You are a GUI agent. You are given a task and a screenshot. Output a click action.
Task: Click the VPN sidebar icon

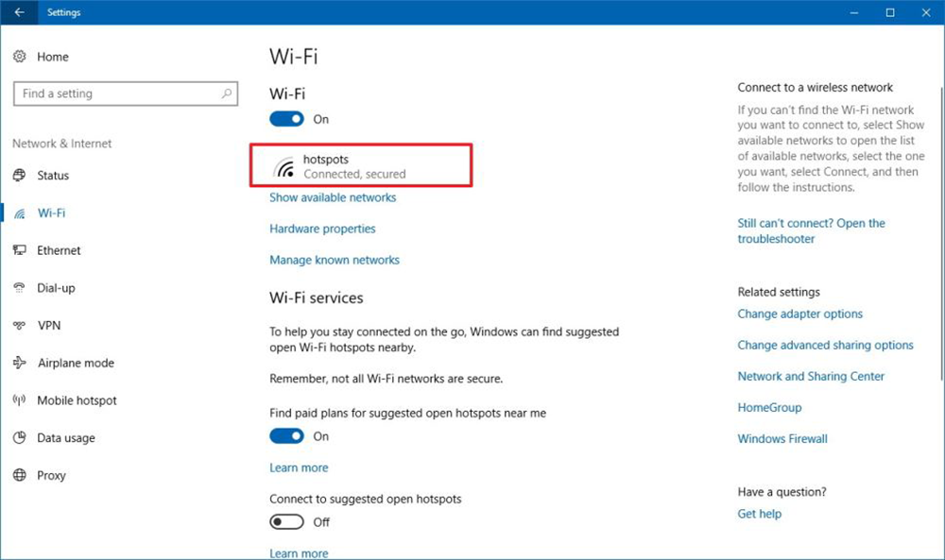[x=19, y=325]
